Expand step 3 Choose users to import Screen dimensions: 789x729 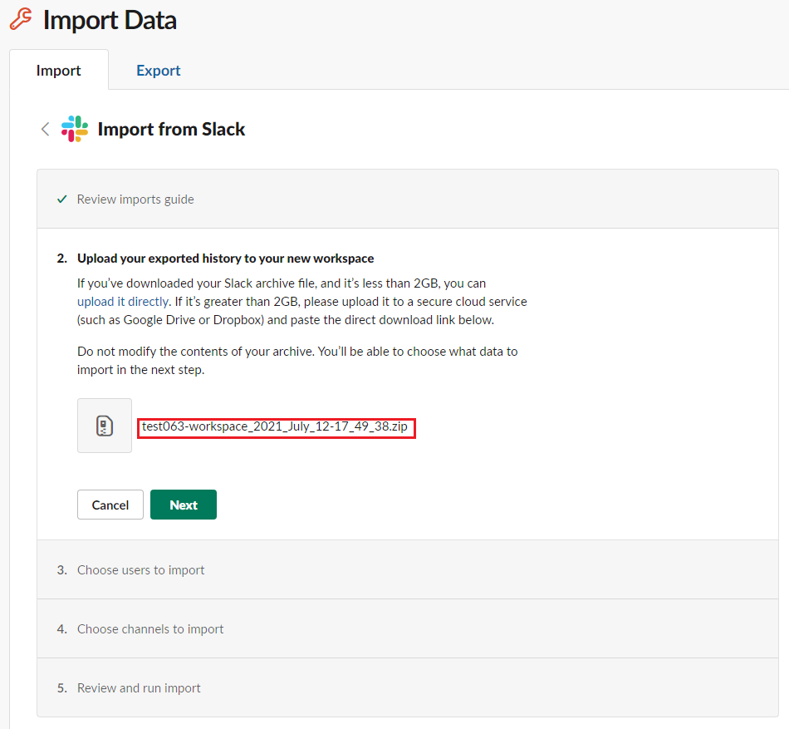tap(408, 570)
